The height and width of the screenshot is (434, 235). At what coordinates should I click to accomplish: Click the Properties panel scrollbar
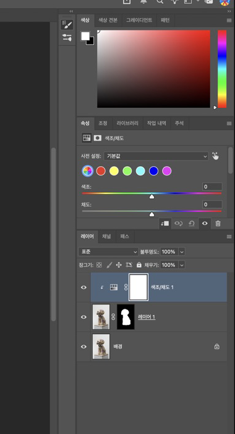pyautogui.click(x=231, y=161)
